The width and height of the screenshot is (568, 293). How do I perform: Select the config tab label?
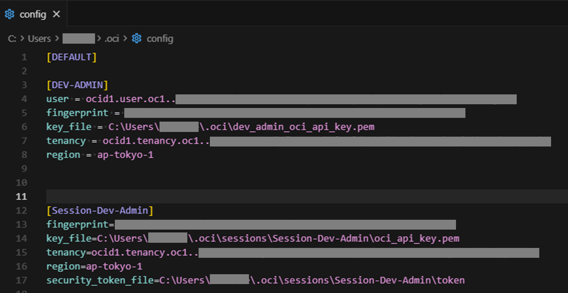point(33,14)
